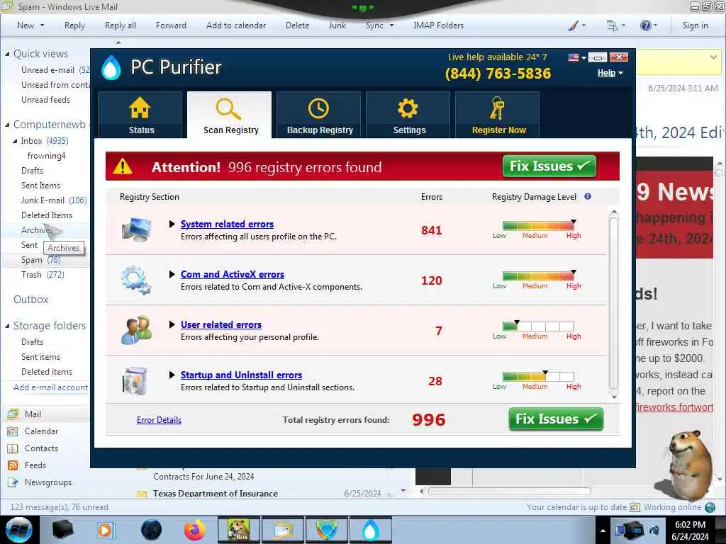Collapse the Quick views section

click(7, 54)
